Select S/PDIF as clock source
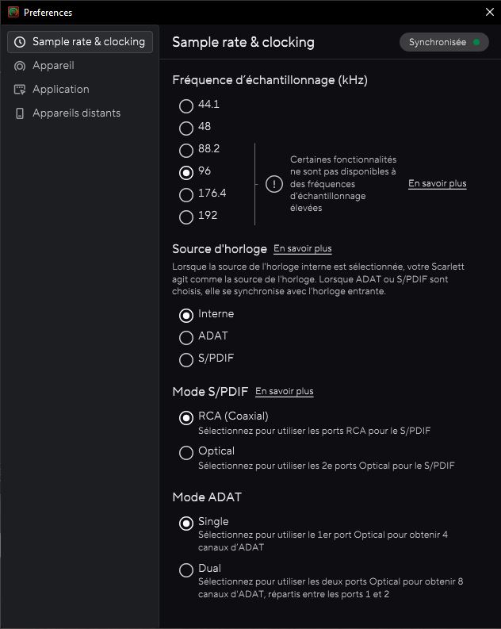 [186, 360]
